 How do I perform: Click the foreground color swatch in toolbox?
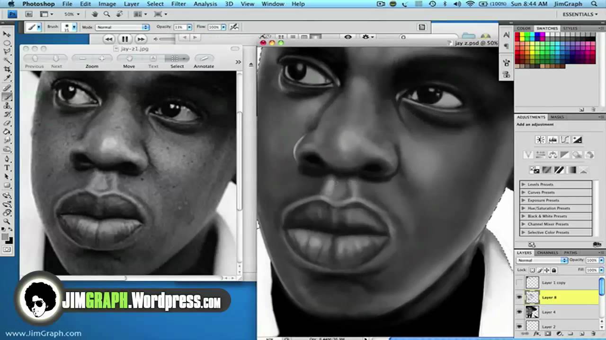point(6,236)
